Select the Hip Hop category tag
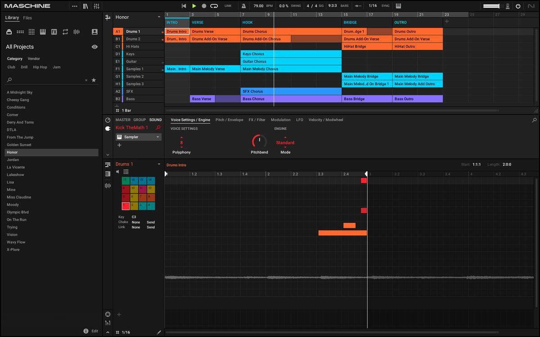The image size is (540, 337). (x=40, y=67)
